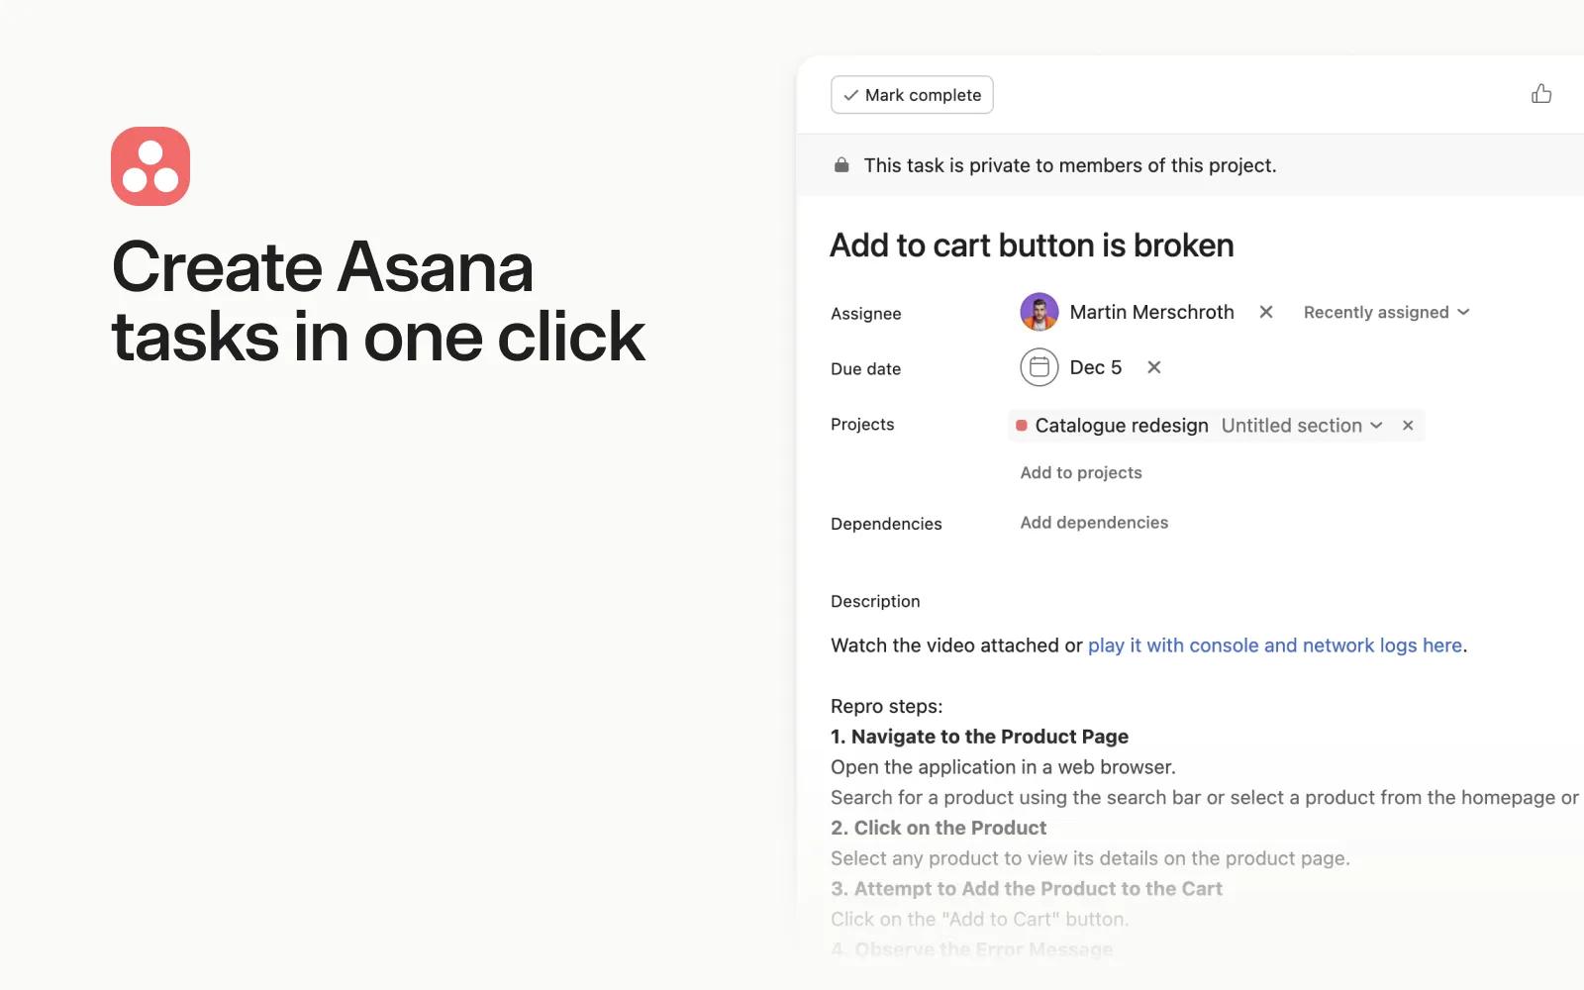
Task: Click the chevron next to Untitled section
Action: click(1376, 426)
